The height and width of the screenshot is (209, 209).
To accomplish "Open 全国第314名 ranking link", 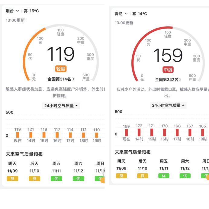I will point(61,79).
